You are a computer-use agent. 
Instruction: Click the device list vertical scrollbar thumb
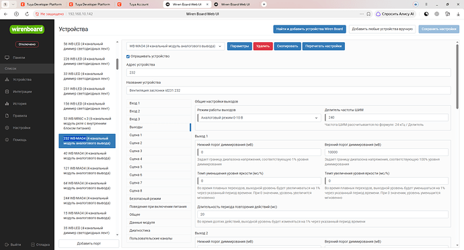pyautogui.click(x=117, y=64)
